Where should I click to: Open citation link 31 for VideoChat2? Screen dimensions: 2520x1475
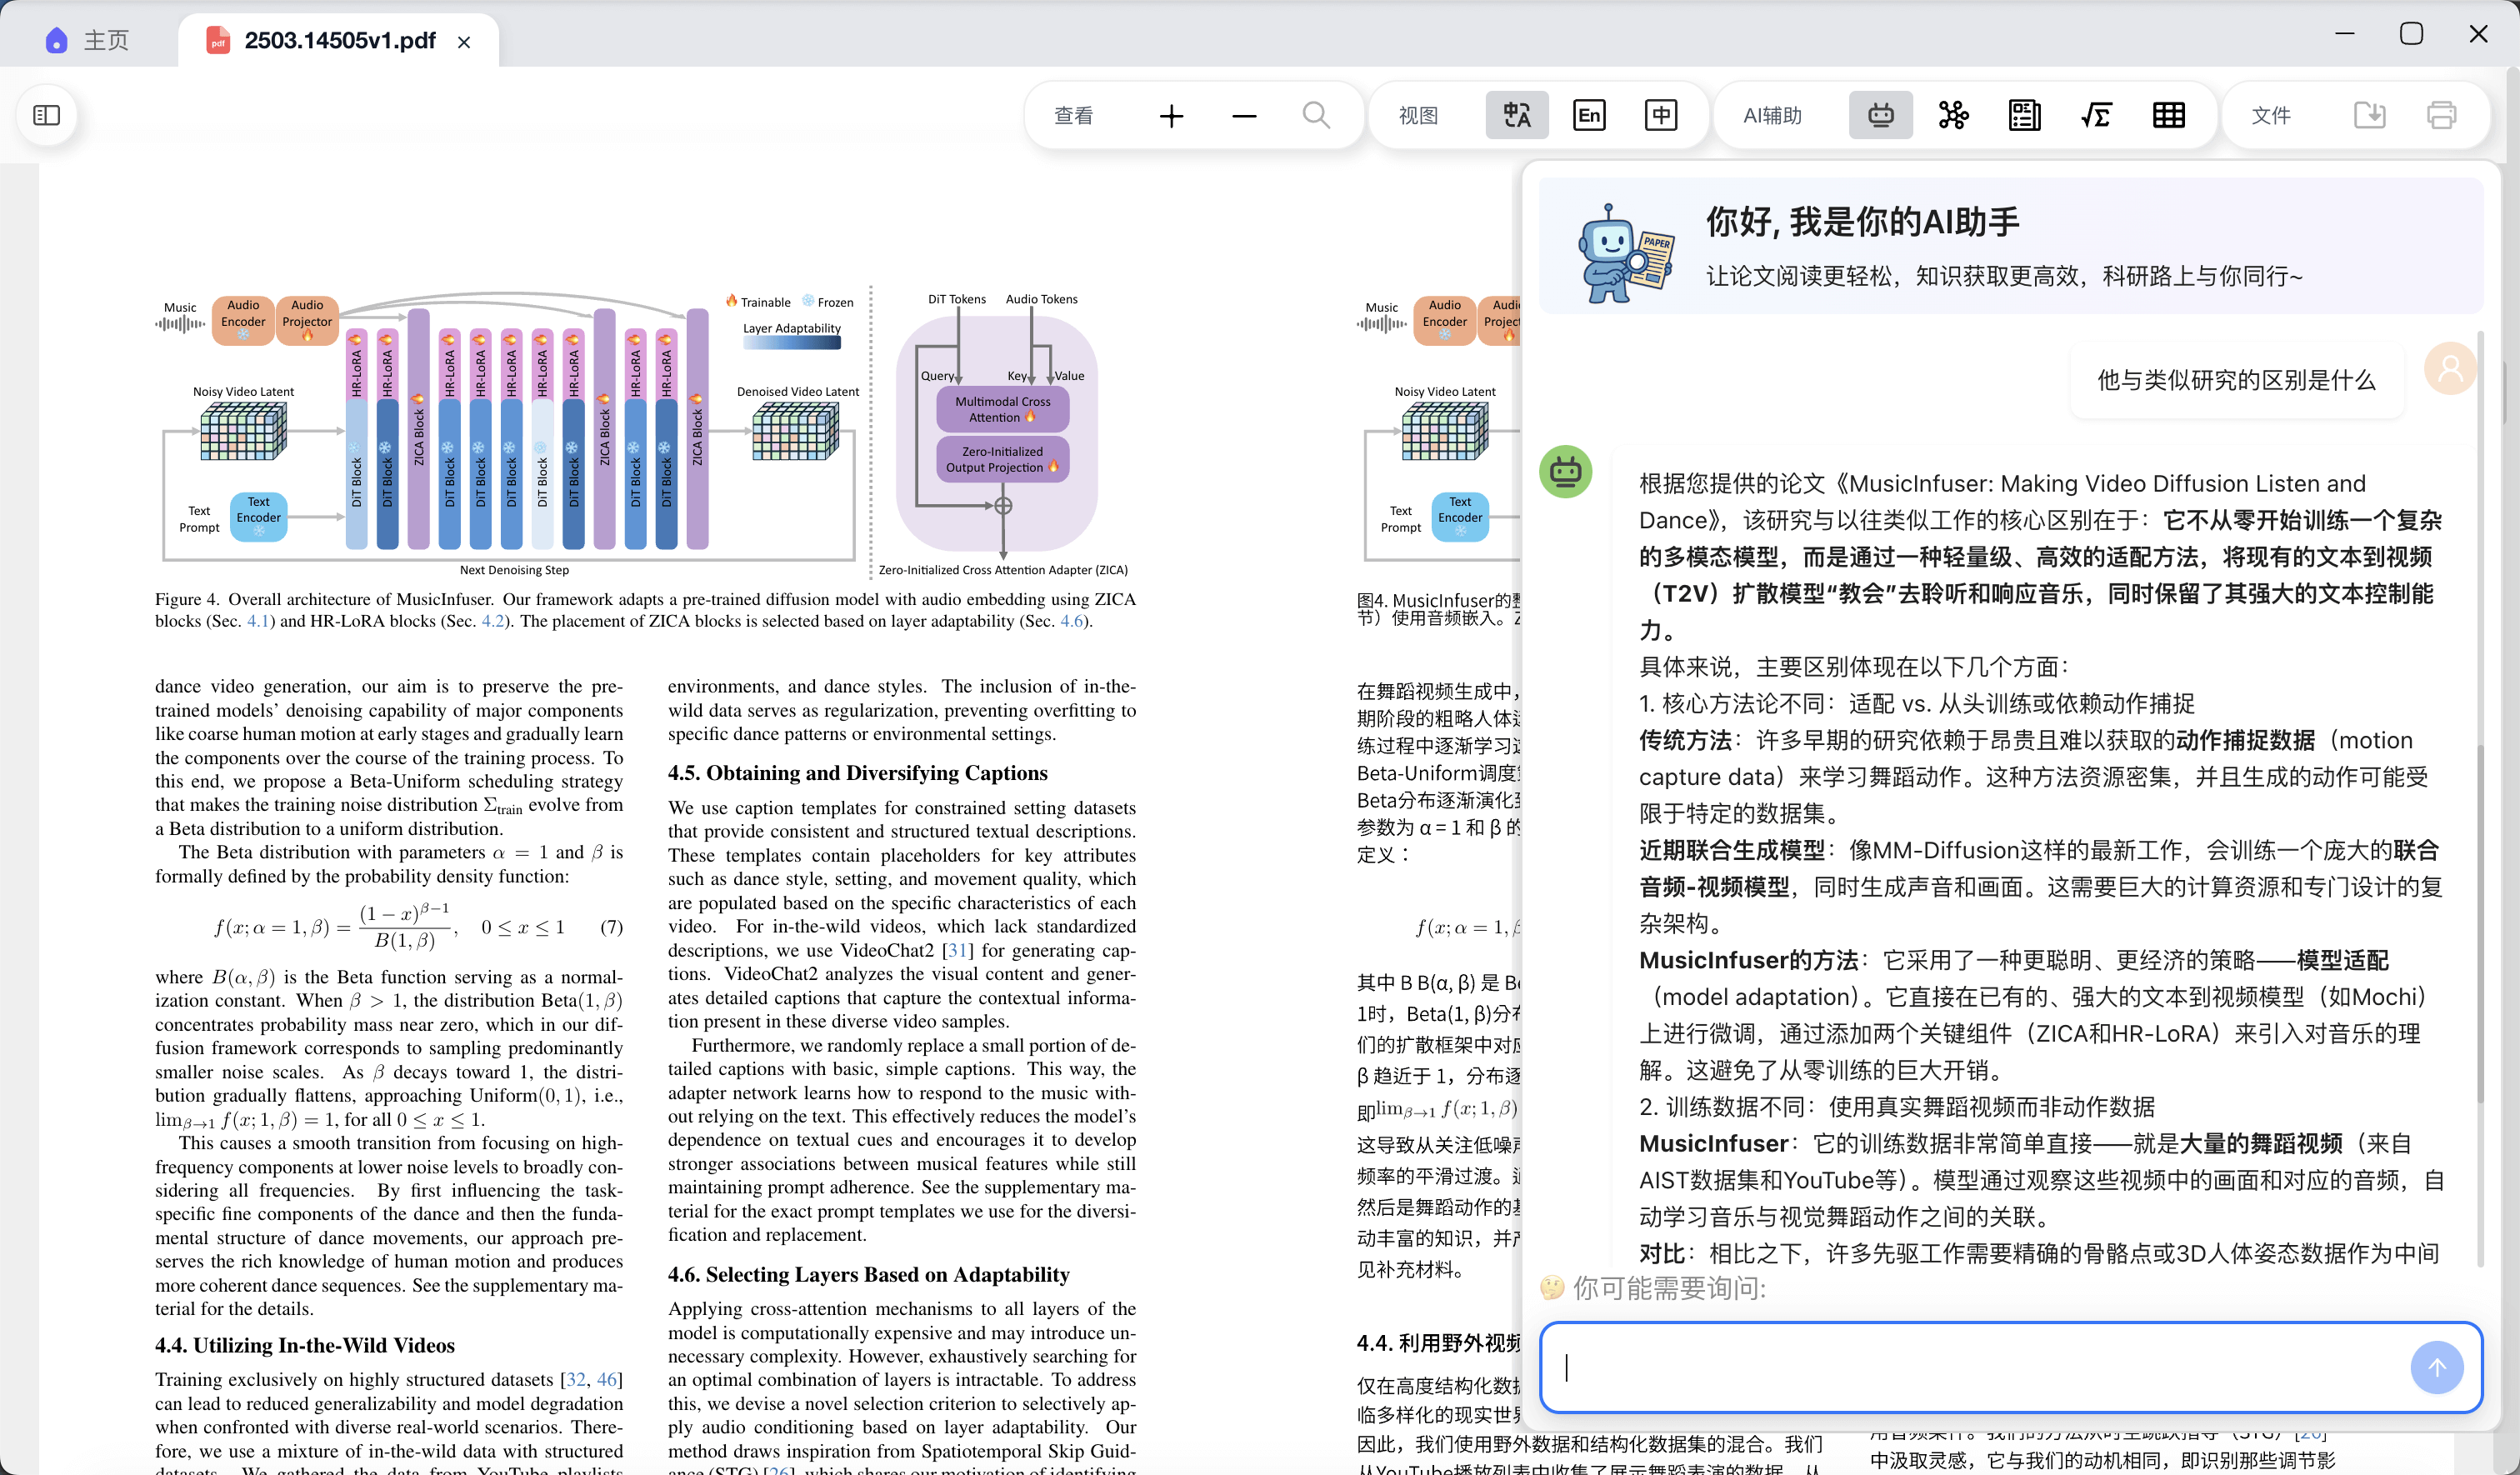[957, 950]
